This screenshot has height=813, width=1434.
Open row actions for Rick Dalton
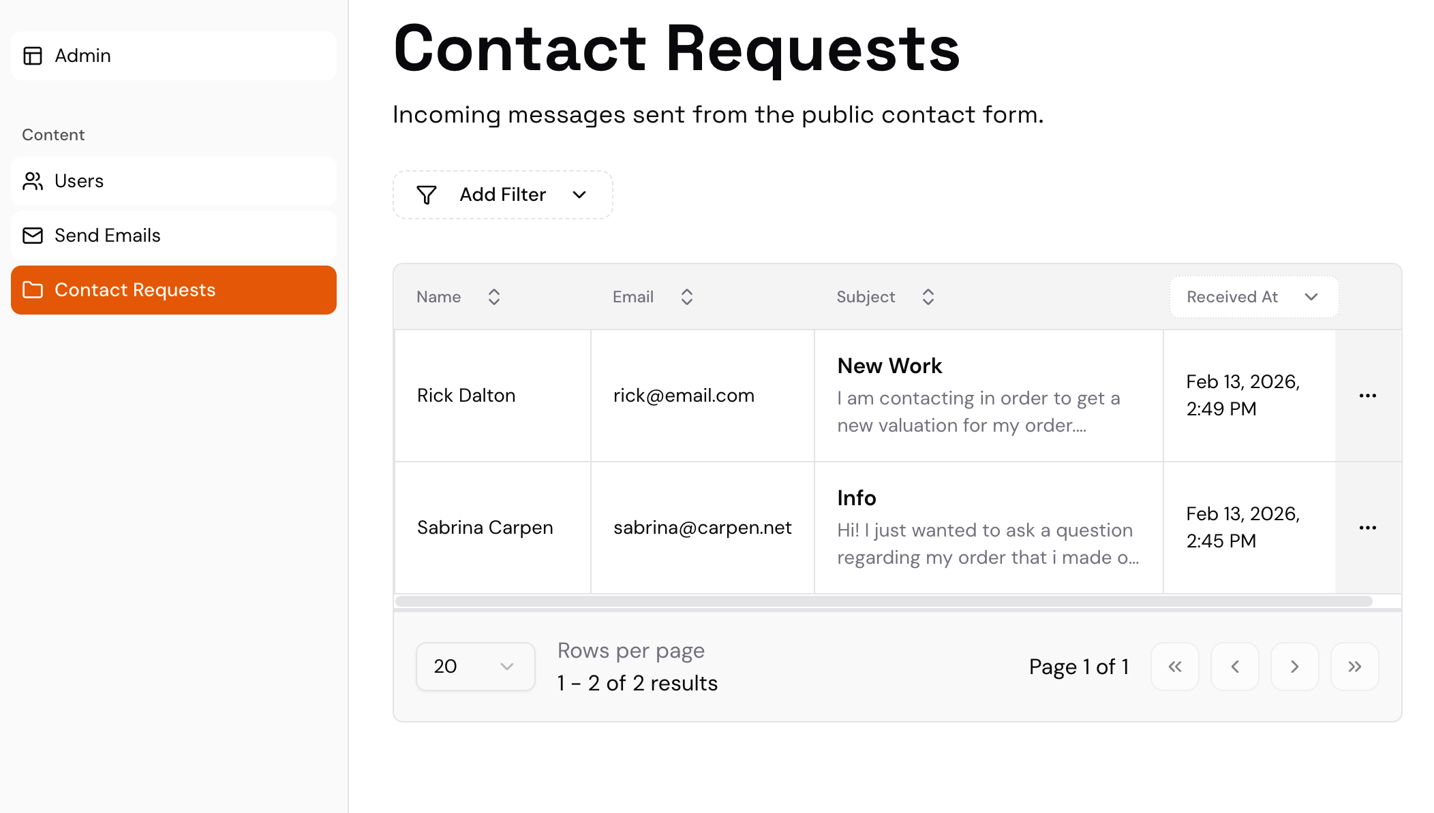pos(1367,396)
